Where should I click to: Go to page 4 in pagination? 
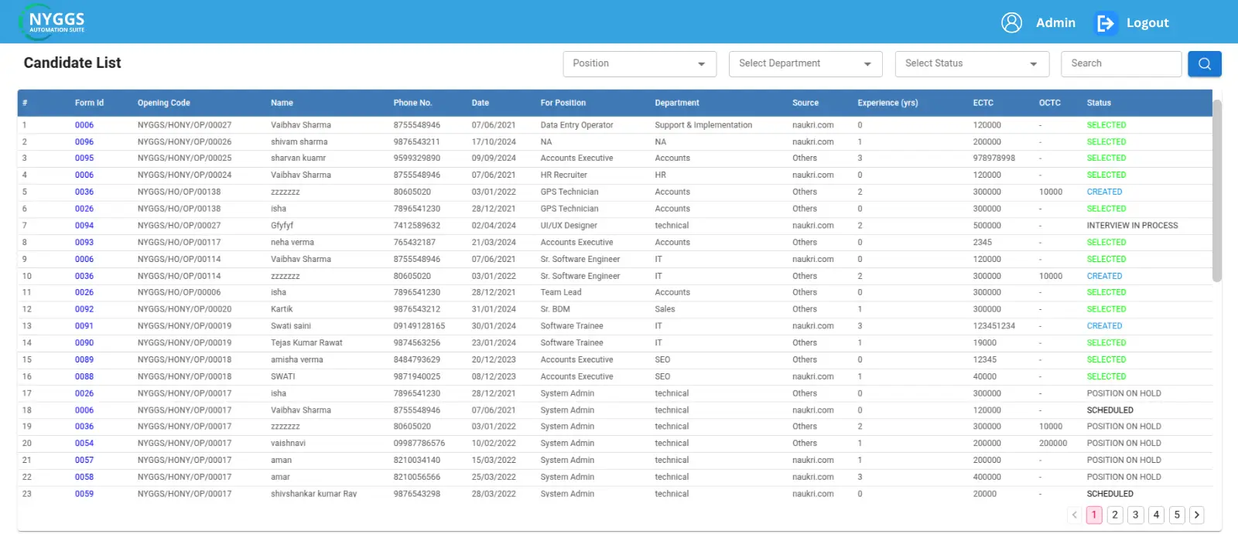pyautogui.click(x=1156, y=515)
